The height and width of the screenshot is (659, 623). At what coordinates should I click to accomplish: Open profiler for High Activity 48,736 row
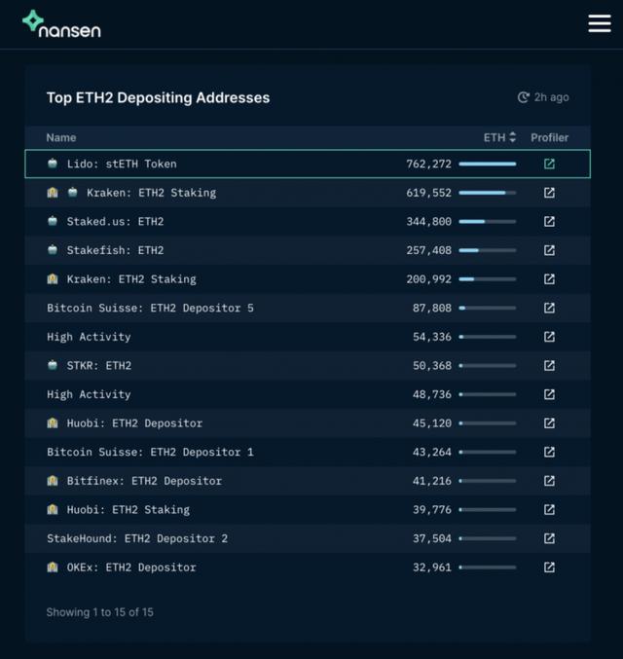(x=549, y=394)
